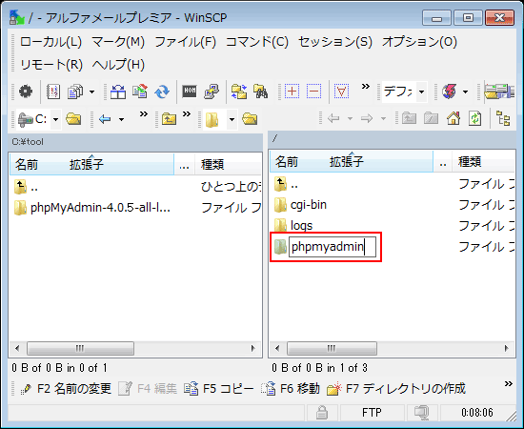Expand the chevron after the local parent directory icon
The image size is (524, 429).
point(187,114)
